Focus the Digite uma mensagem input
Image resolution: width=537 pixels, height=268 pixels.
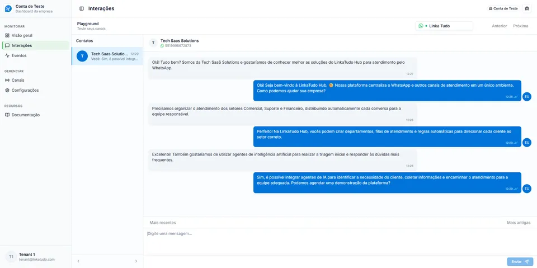(340, 242)
